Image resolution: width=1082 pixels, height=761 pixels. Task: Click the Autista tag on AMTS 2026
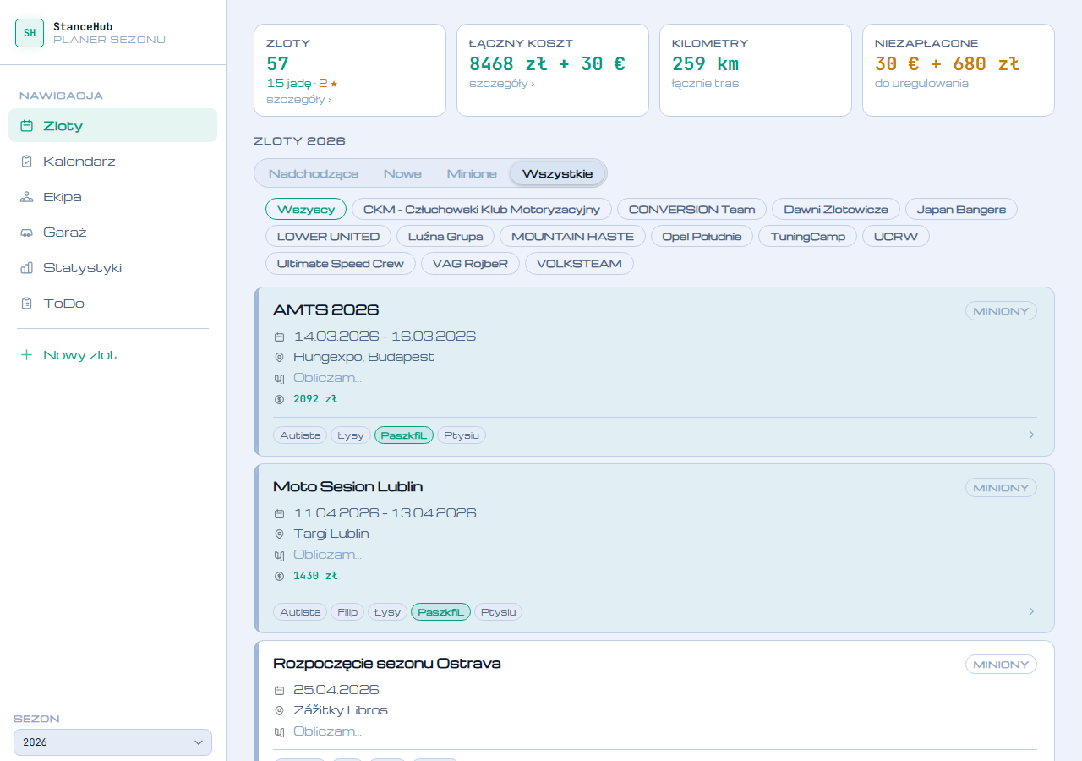(x=300, y=435)
